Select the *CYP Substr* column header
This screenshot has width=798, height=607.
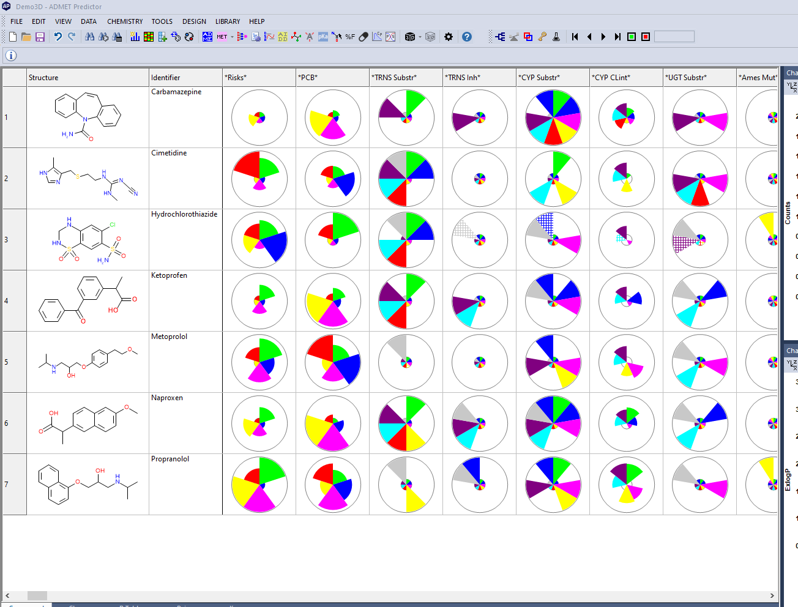(x=553, y=78)
